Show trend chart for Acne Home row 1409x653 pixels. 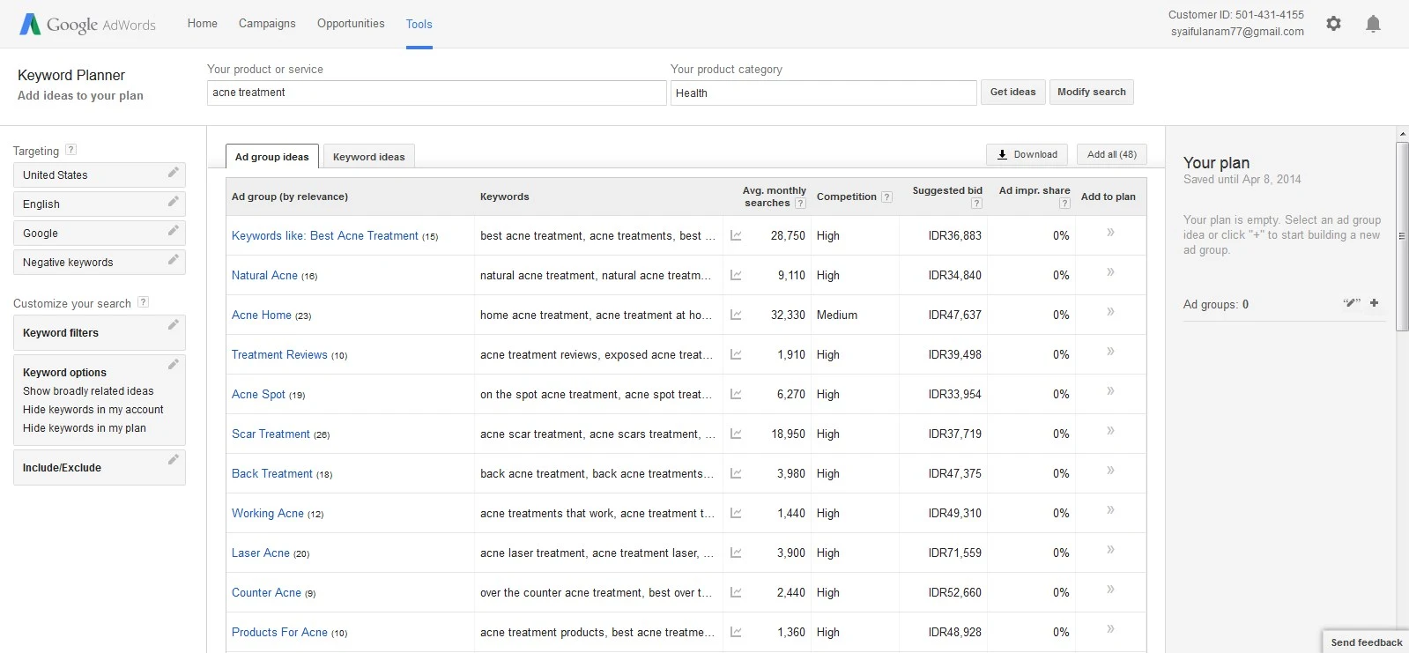pyautogui.click(x=736, y=315)
